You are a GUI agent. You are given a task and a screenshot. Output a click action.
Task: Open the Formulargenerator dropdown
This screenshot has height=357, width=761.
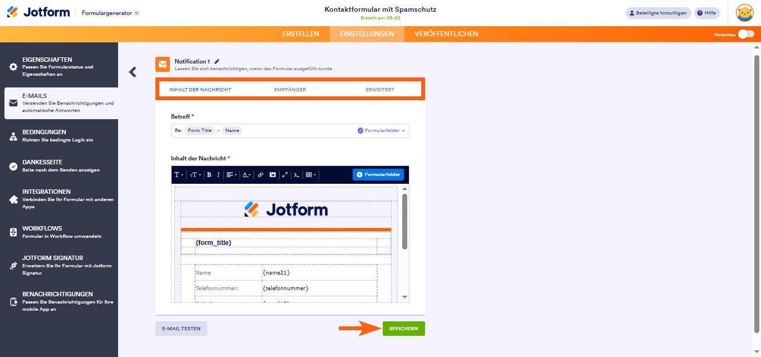pyautogui.click(x=110, y=13)
